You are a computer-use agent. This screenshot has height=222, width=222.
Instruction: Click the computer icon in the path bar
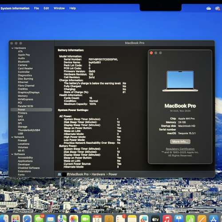tap(59, 174)
